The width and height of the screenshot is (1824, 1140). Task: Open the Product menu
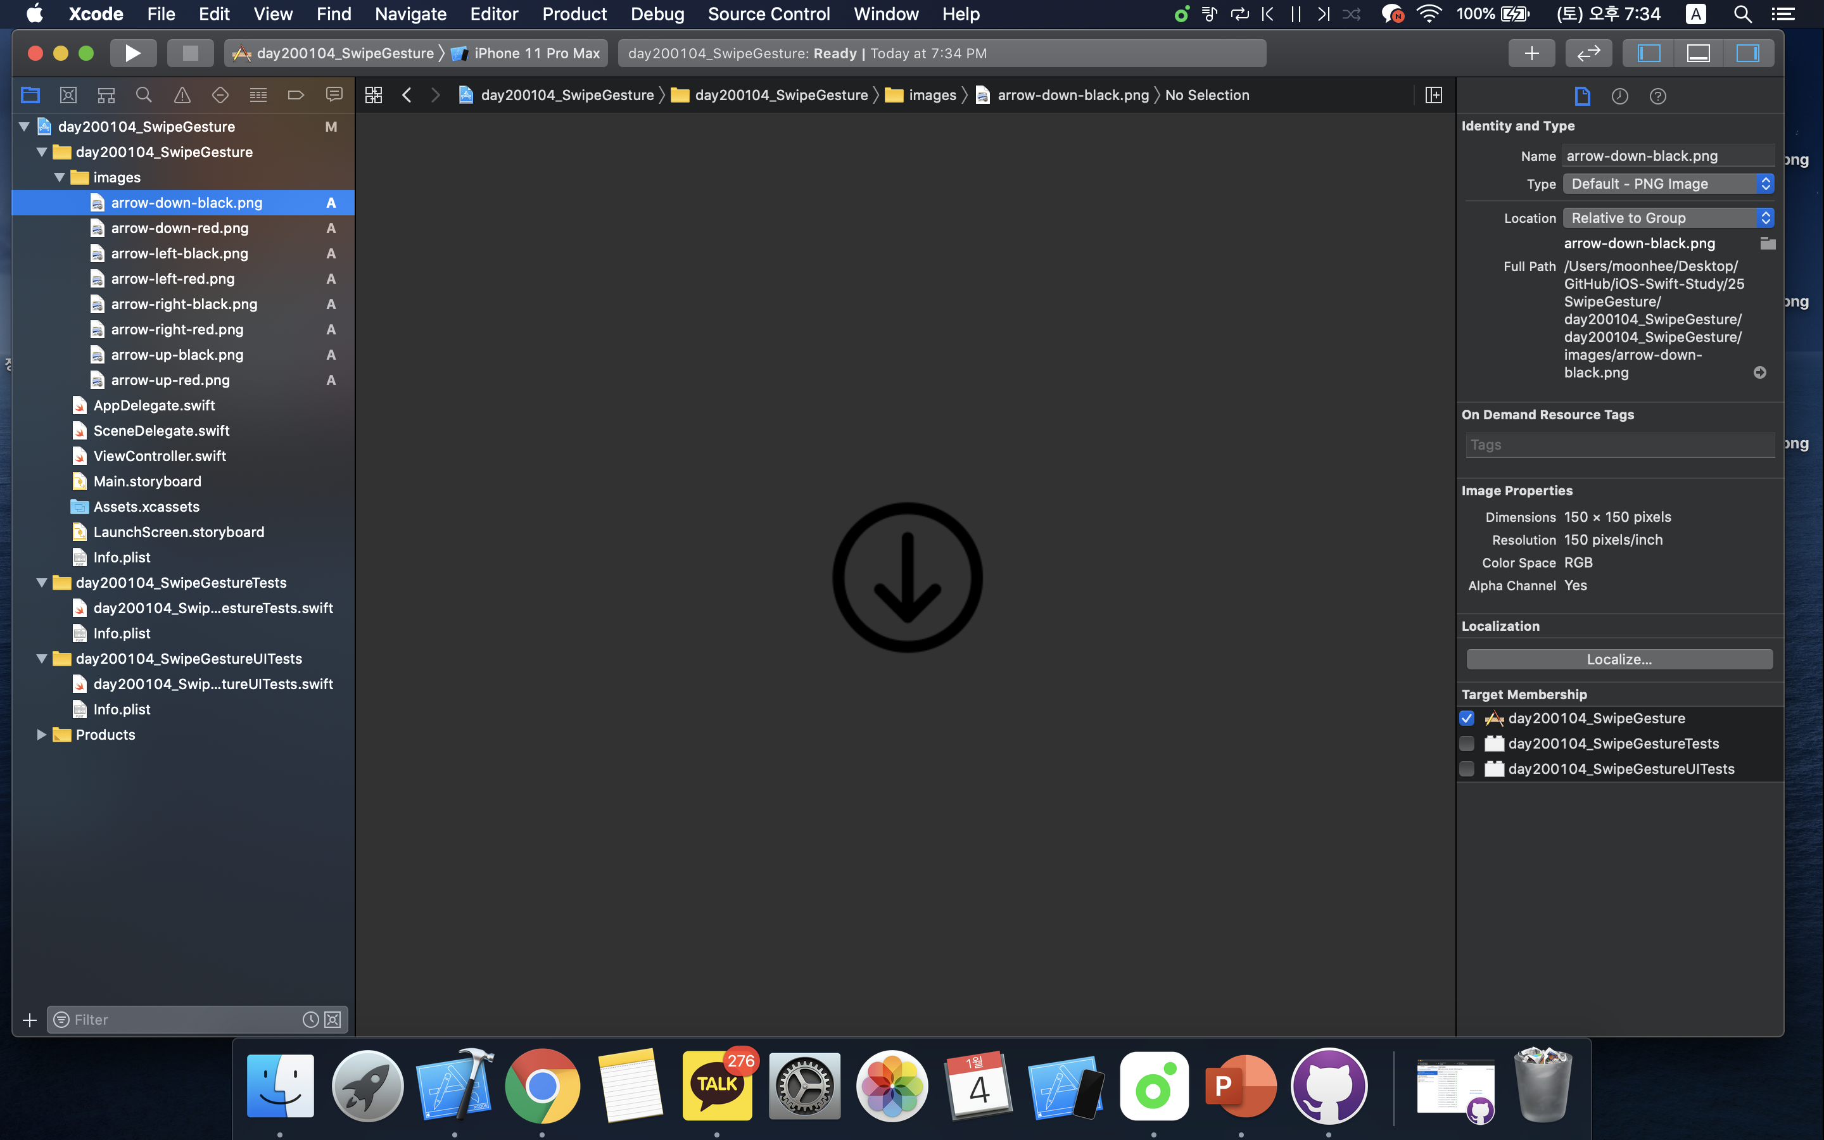[574, 13]
